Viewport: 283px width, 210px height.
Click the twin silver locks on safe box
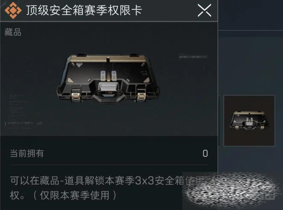click(x=108, y=76)
